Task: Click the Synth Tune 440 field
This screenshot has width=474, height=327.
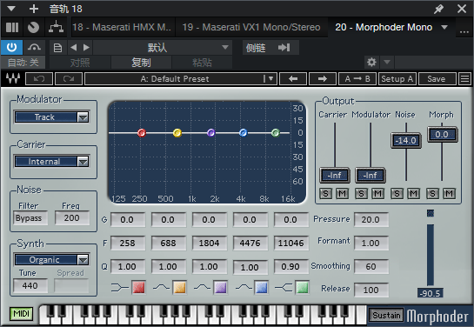Action: pyautogui.click(x=30, y=285)
